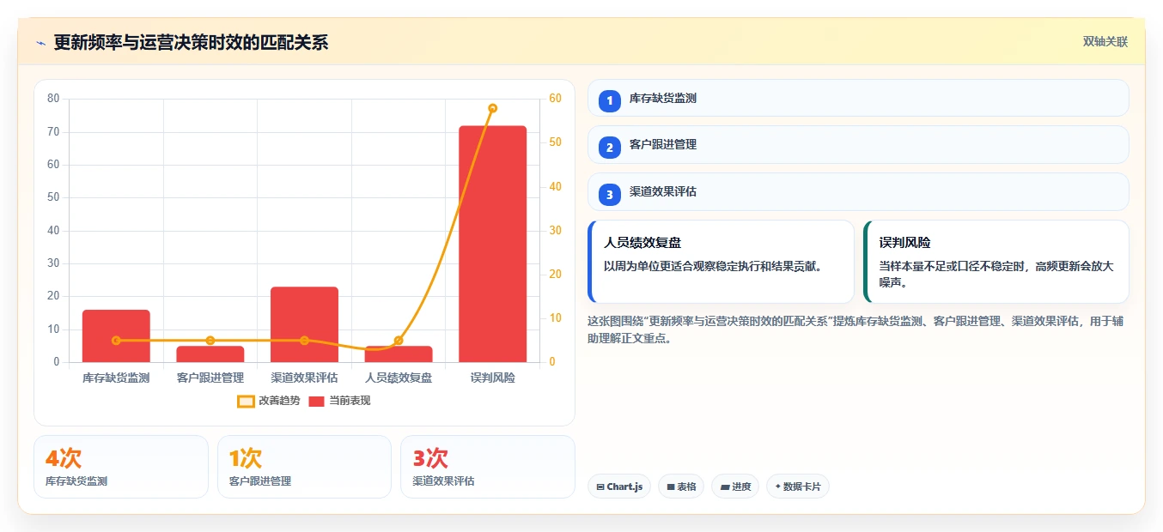Click the 渠道效果评估 x-axis label
Screen dimensions: 1163x532
(304, 378)
